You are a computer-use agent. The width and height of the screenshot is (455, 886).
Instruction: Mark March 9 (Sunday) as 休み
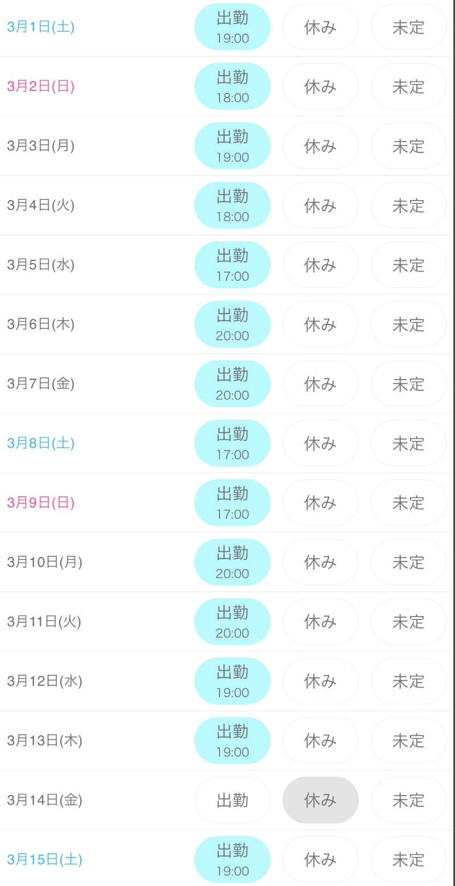(320, 503)
